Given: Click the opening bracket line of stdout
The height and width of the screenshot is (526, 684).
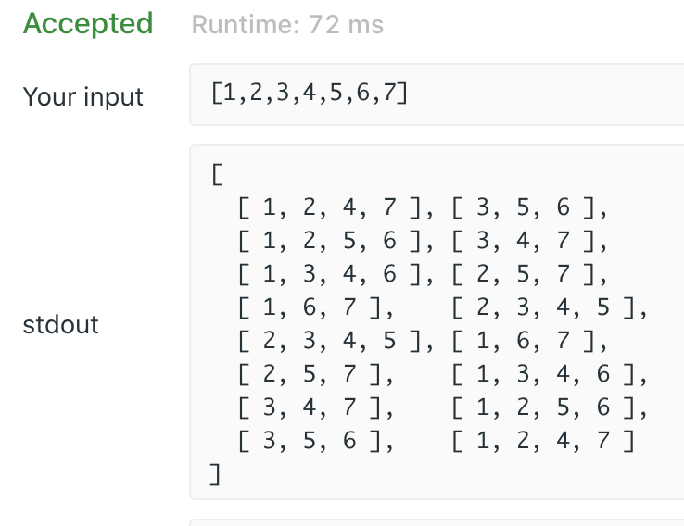Looking at the screenshot, I should pyautogui.click(x=217, y=174).
